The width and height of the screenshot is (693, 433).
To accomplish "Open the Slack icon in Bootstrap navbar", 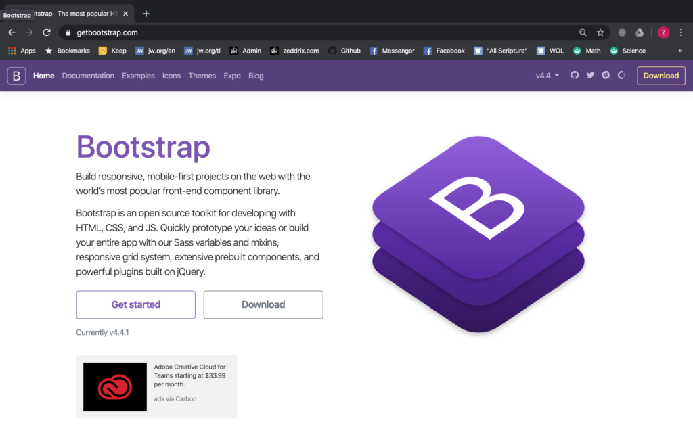I will pos(606,75).
